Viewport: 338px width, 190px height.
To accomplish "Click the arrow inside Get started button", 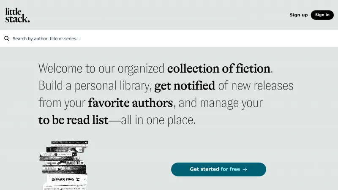I will tap(245, 169).
